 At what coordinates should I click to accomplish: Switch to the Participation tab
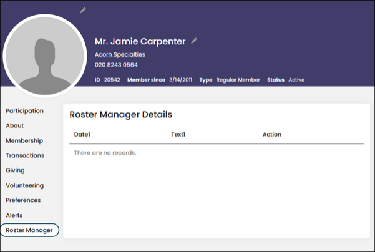pos(24,110)
